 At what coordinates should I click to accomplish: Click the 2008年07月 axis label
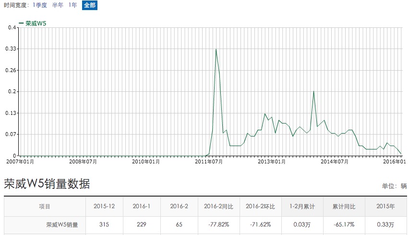[83, 162]
